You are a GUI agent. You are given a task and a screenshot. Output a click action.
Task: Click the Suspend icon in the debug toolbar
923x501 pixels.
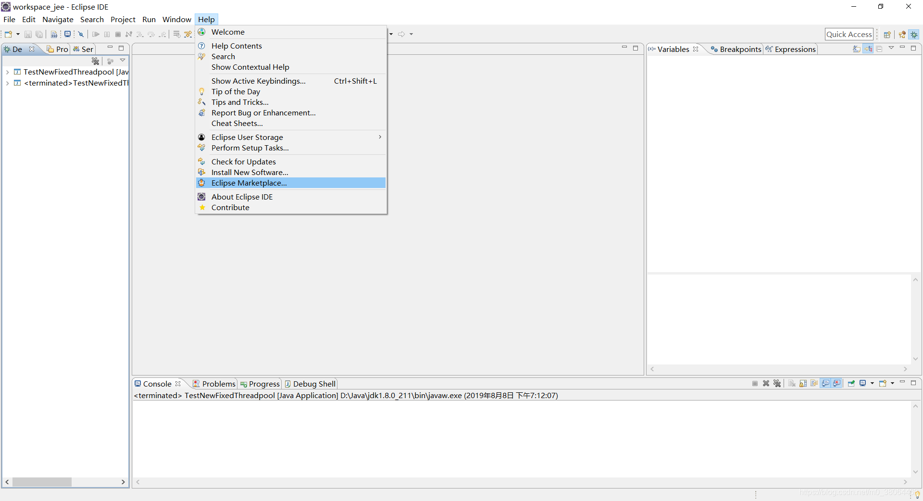point(107,34)
